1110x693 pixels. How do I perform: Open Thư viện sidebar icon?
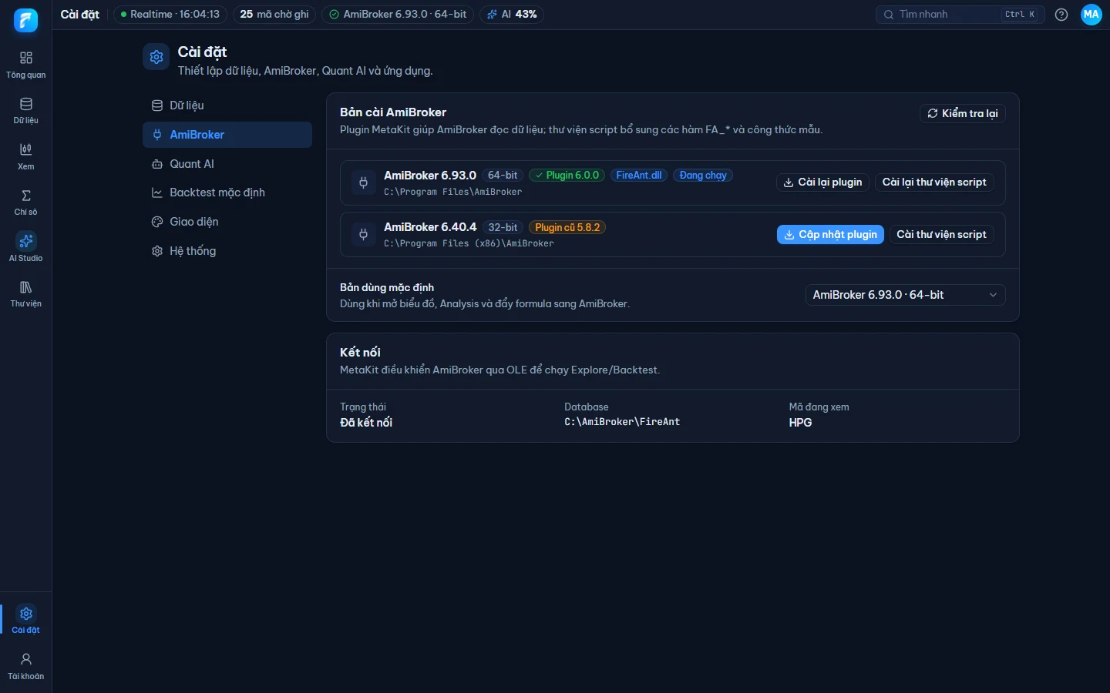coord(25,294)
